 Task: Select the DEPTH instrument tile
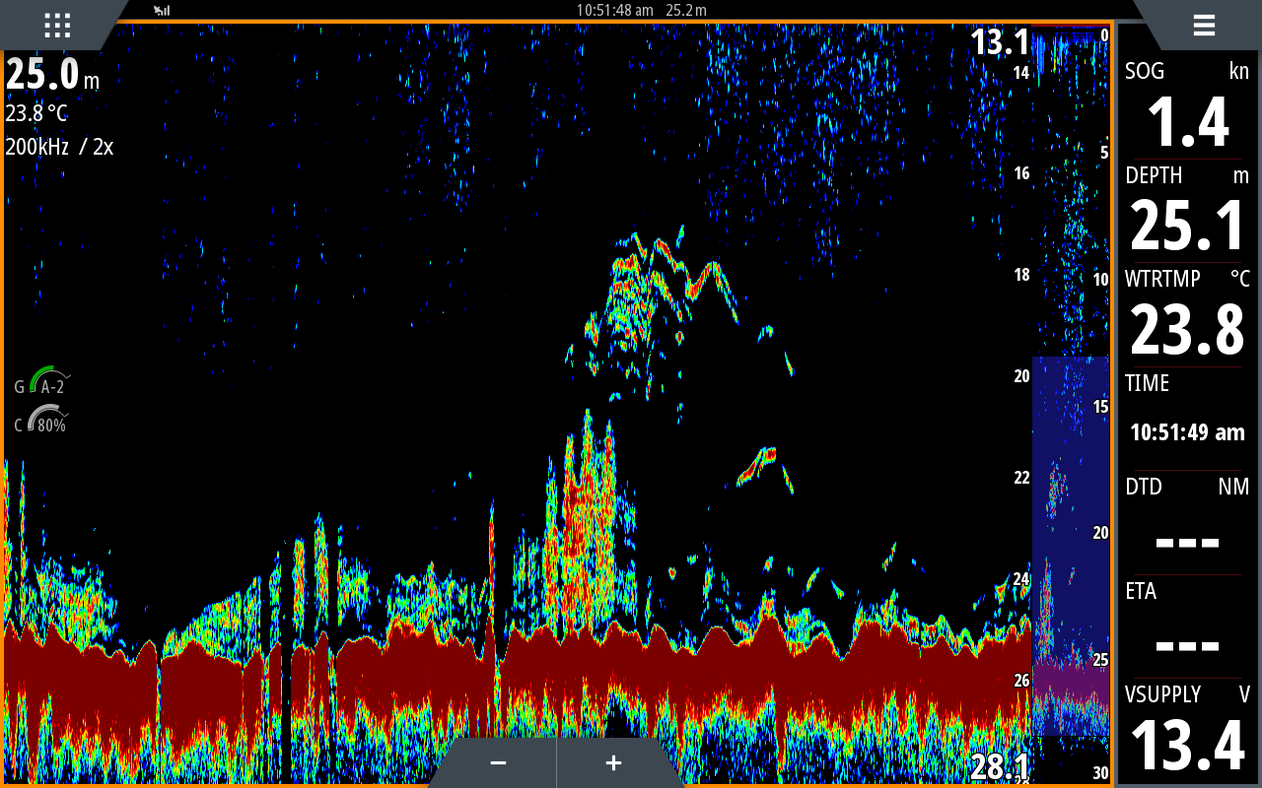[x=1187, y=211]
